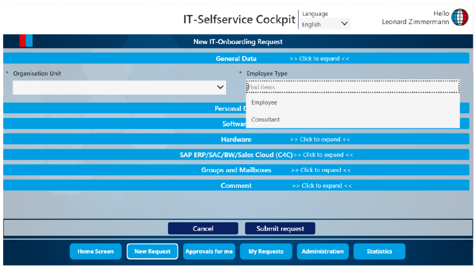The width and height of the screenshot is (476, 269).
Task: Go to Home Screen
Action: [96, 252]
